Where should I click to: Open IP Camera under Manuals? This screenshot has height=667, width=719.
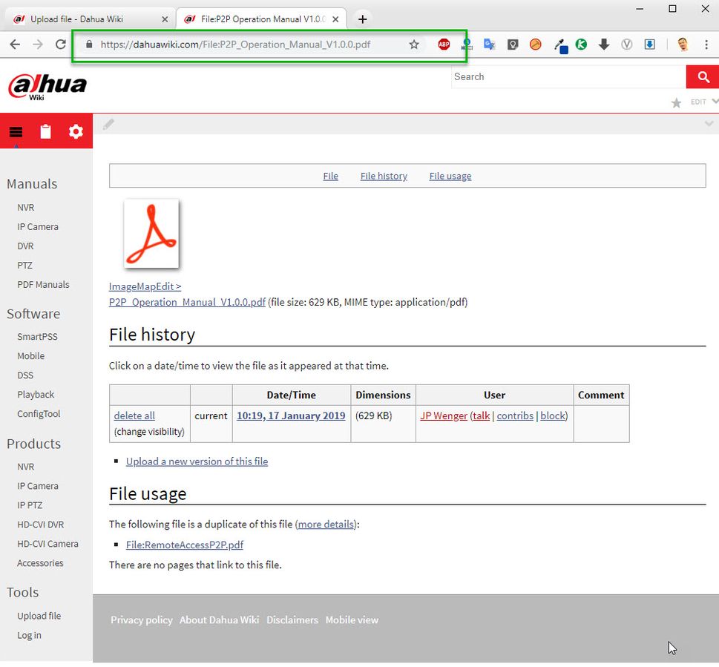38,227
